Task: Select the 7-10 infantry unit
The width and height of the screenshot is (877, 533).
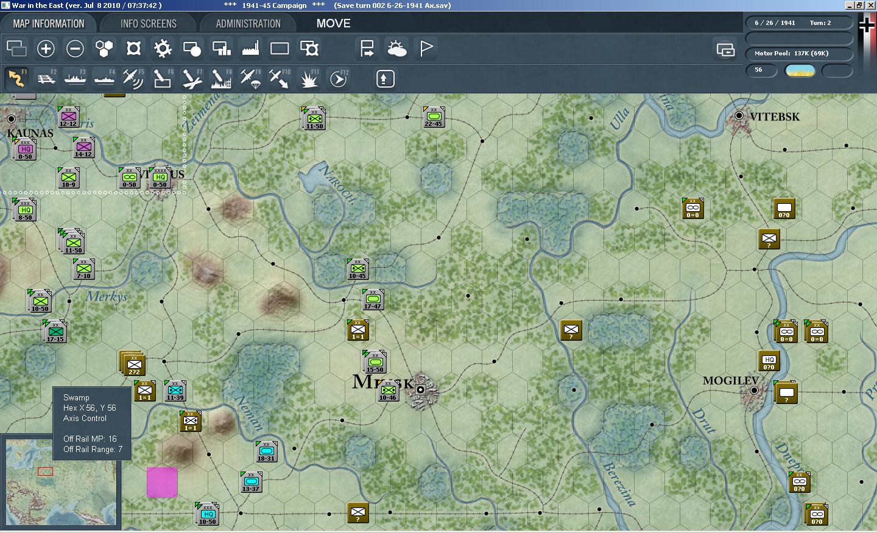Action: (83, 269)
